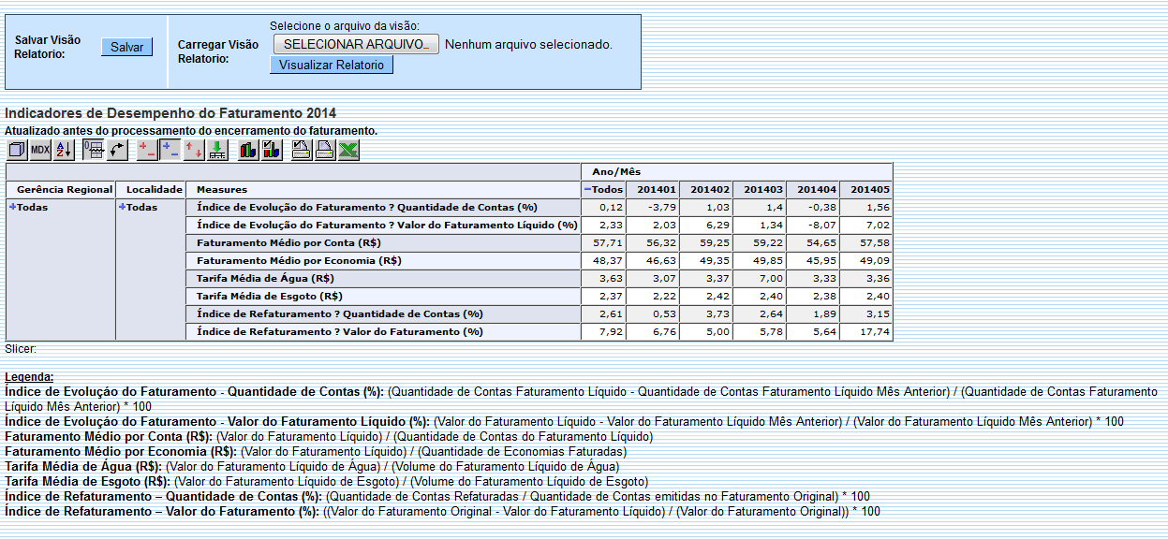Click the Salvar button

tap(126, 47)
